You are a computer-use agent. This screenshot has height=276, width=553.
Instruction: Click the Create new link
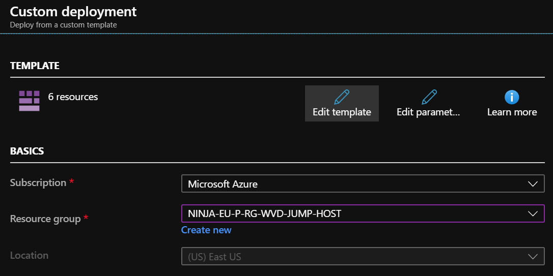(x=206, y=230)
